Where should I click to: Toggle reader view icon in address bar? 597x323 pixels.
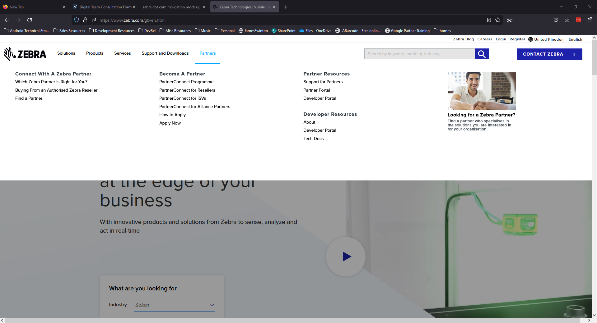tap(489, 20)
